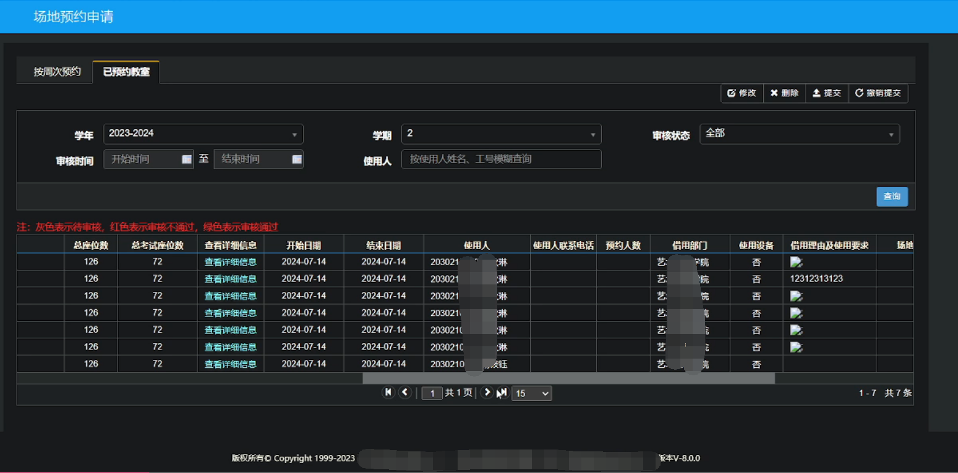Click the previous page arrow icon

point(405,393)
